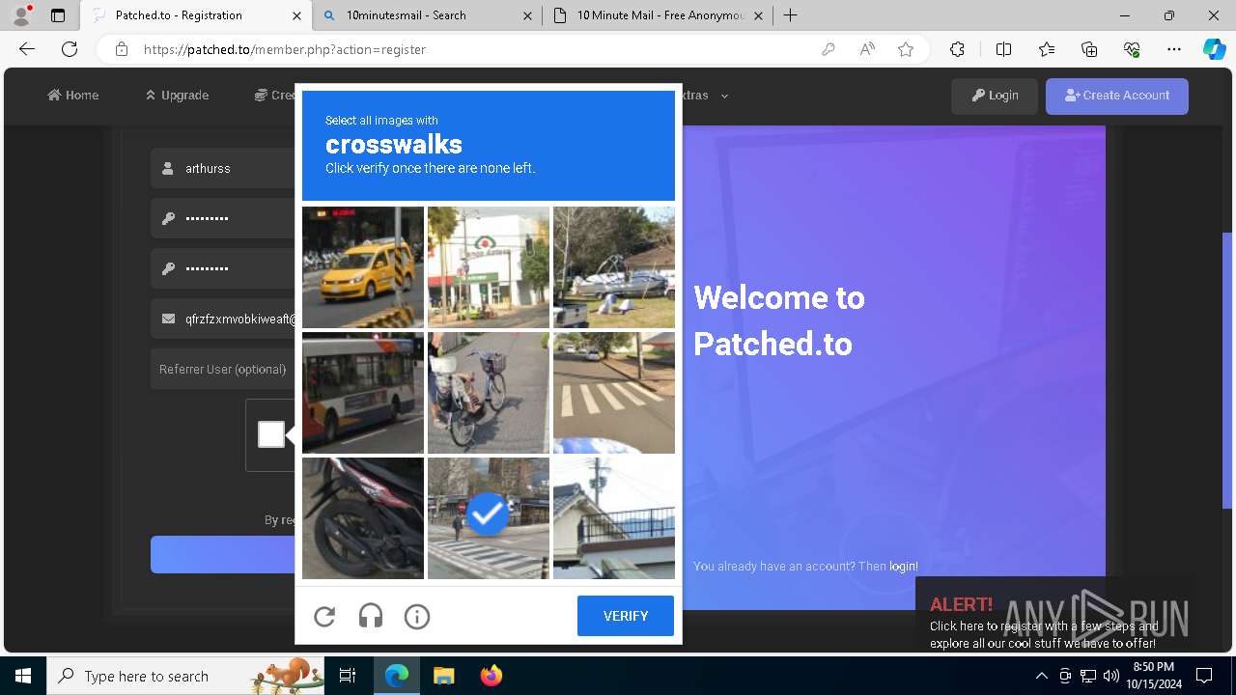Open the Upgrade menu item

point(177,95)
